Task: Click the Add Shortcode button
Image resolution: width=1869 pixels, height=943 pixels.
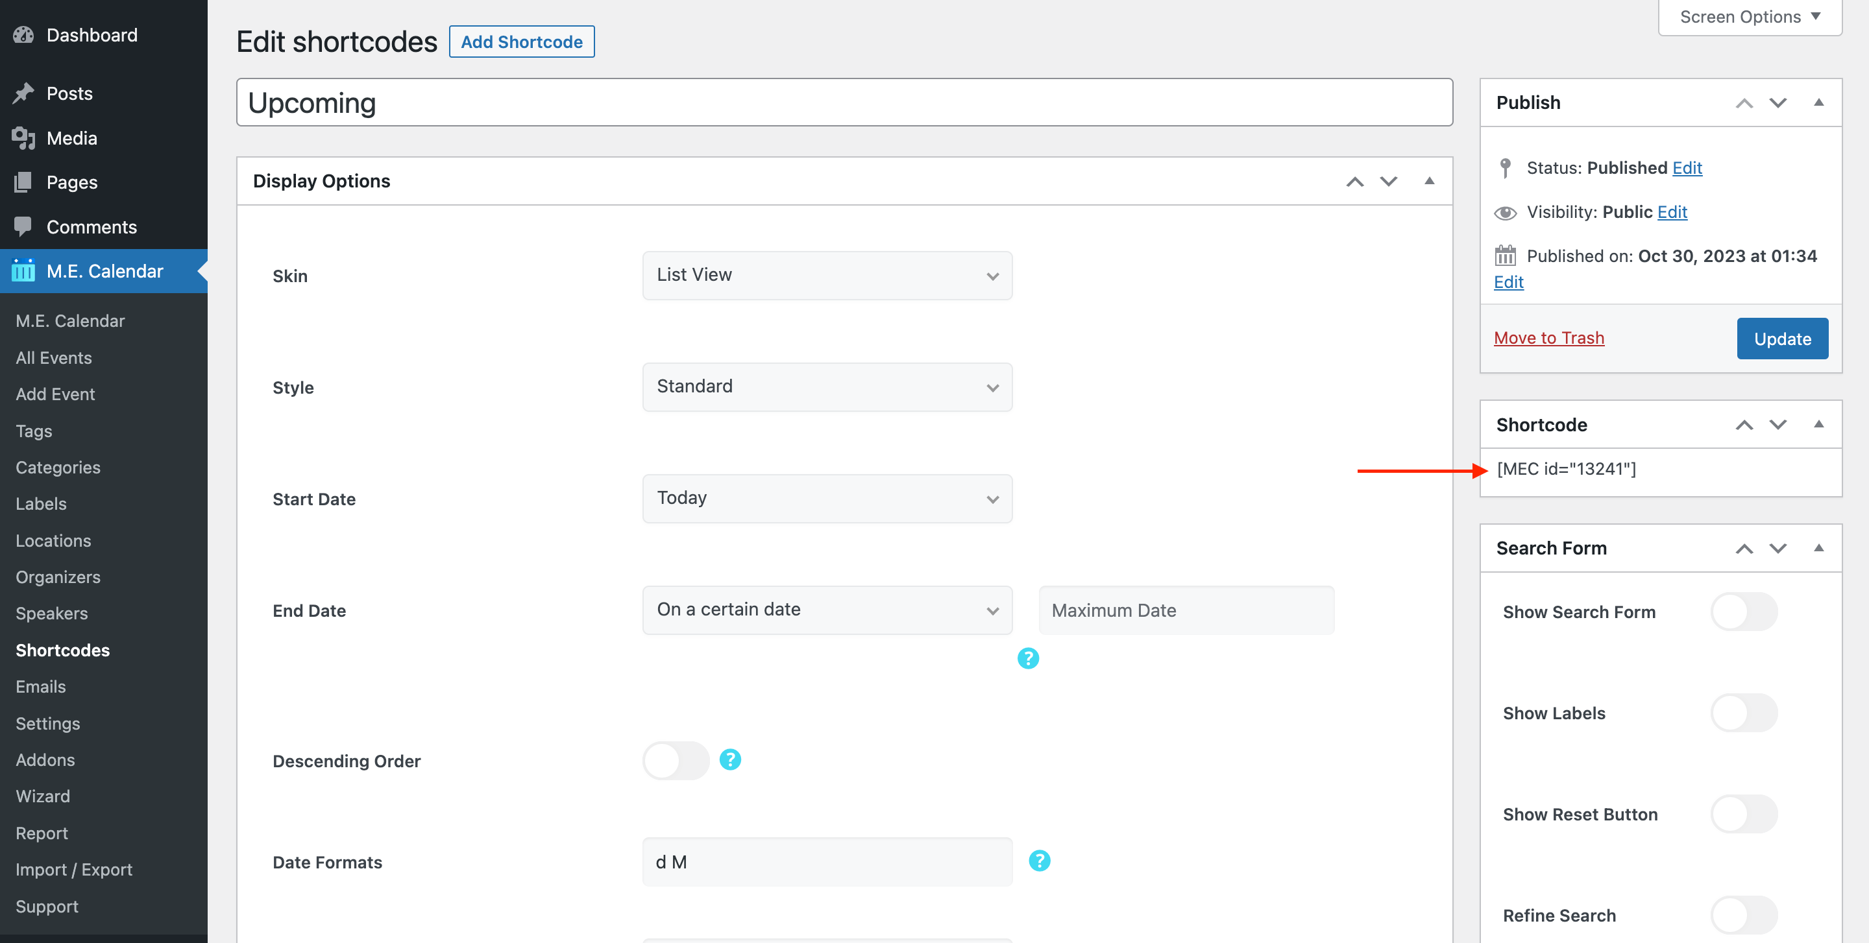Action: point(521,42)
